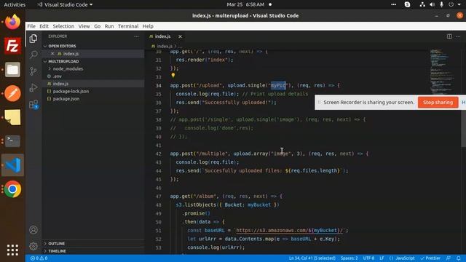Click the lightbulb code action icon
466x262 pixels.
(173, 76)
